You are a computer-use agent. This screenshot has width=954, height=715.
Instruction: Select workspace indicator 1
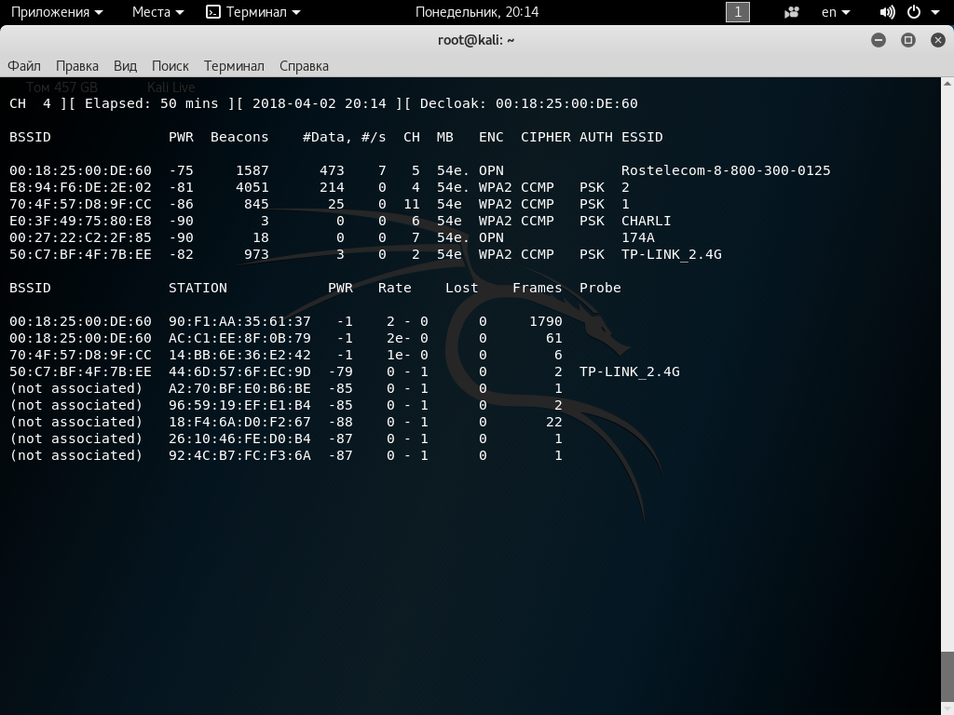738,12
